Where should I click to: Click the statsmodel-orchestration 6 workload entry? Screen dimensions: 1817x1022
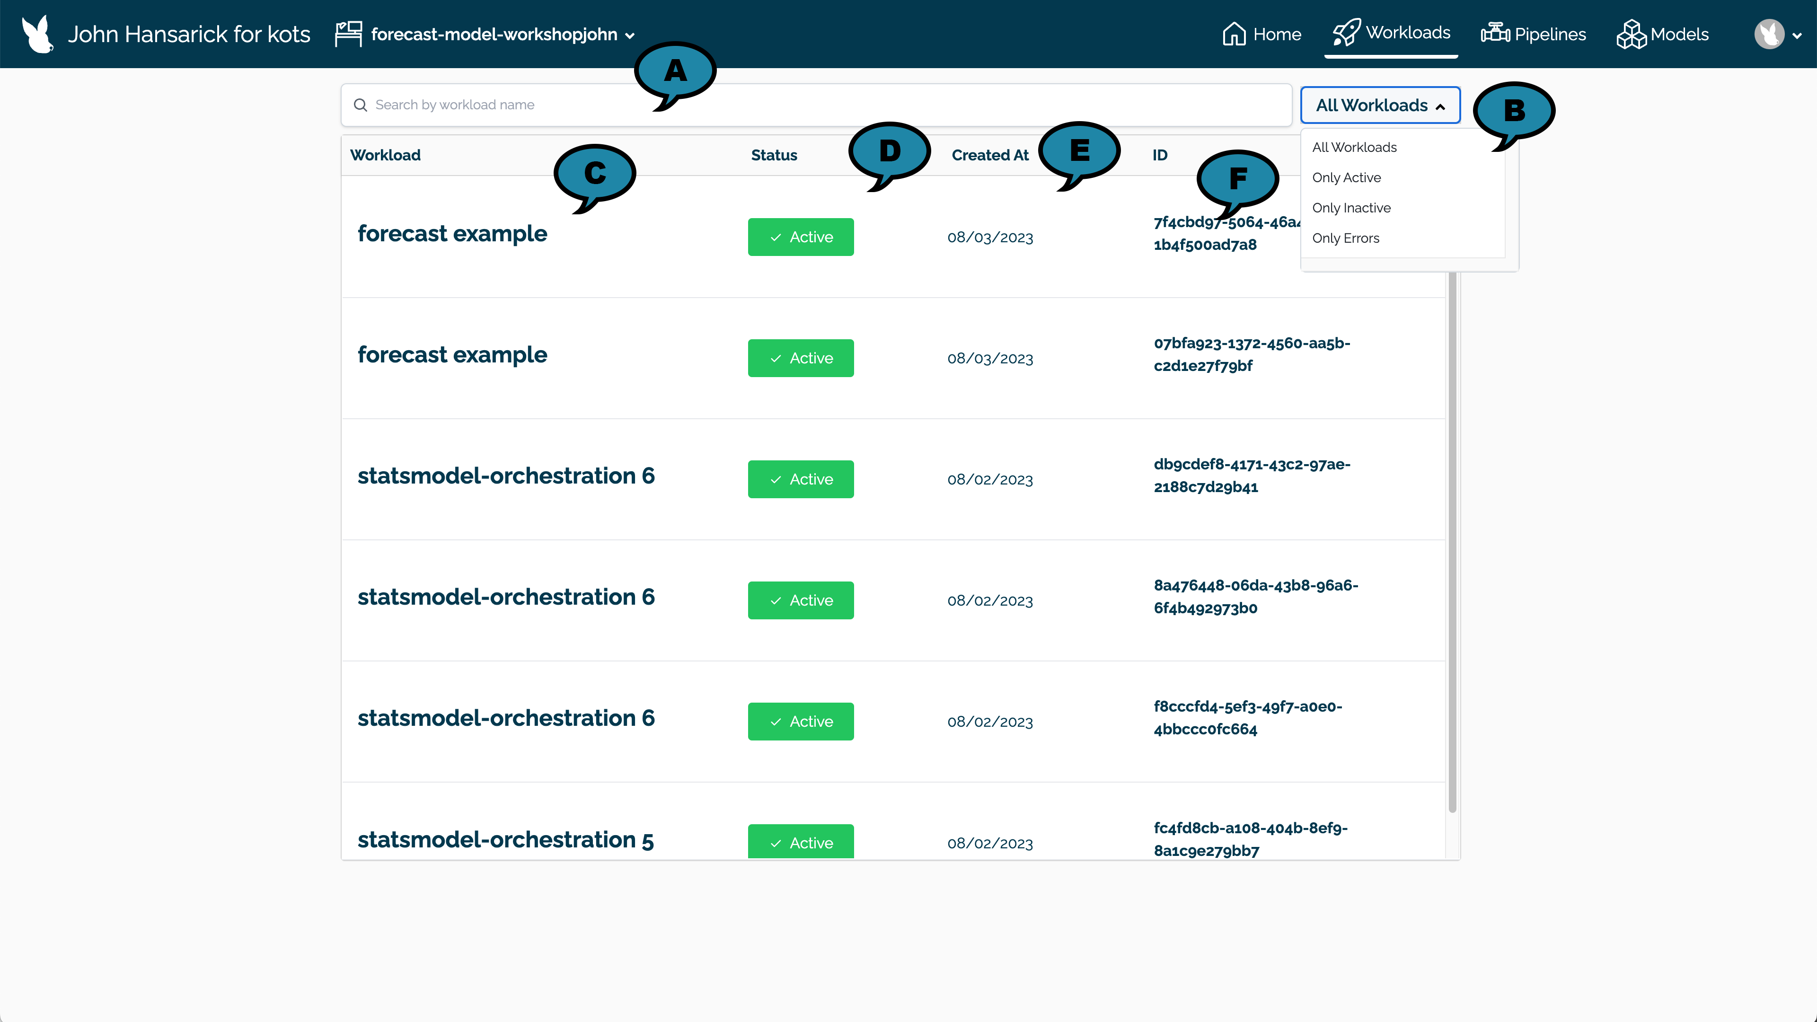(x=505, y=476)
